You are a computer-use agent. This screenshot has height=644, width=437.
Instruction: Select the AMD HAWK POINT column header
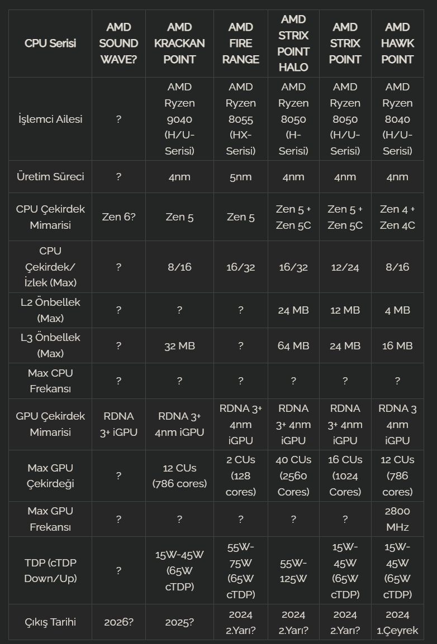(x=397, y=43)
